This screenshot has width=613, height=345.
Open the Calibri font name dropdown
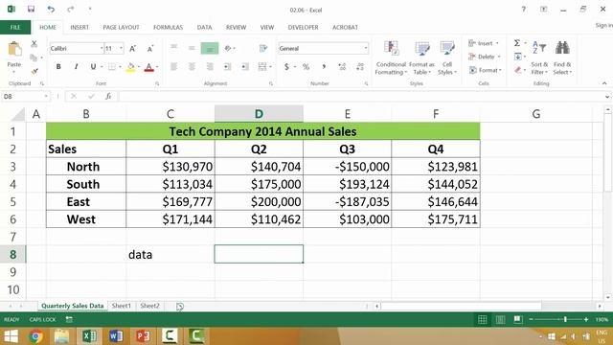102,49
